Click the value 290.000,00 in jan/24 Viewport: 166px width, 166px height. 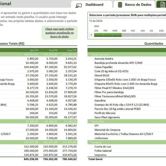pos(31,151)
